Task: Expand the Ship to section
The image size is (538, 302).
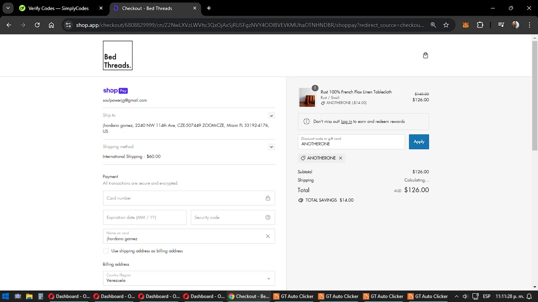Action: (x=272, y=116)
